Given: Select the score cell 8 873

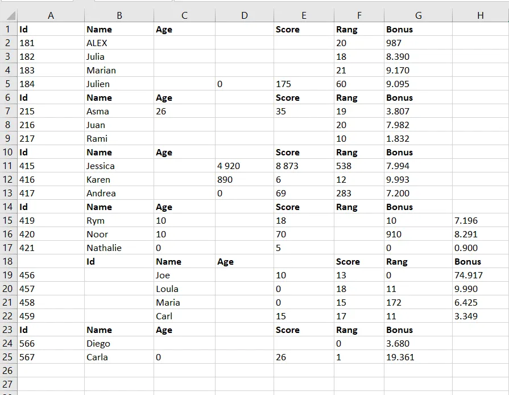Looking at the screenshot, I should point(287,166).
